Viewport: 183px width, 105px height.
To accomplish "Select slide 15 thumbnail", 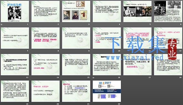I will (x=76, y=65).
